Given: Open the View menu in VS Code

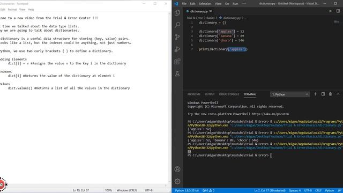Looking at the screenshot, I should tap(218, 4).
